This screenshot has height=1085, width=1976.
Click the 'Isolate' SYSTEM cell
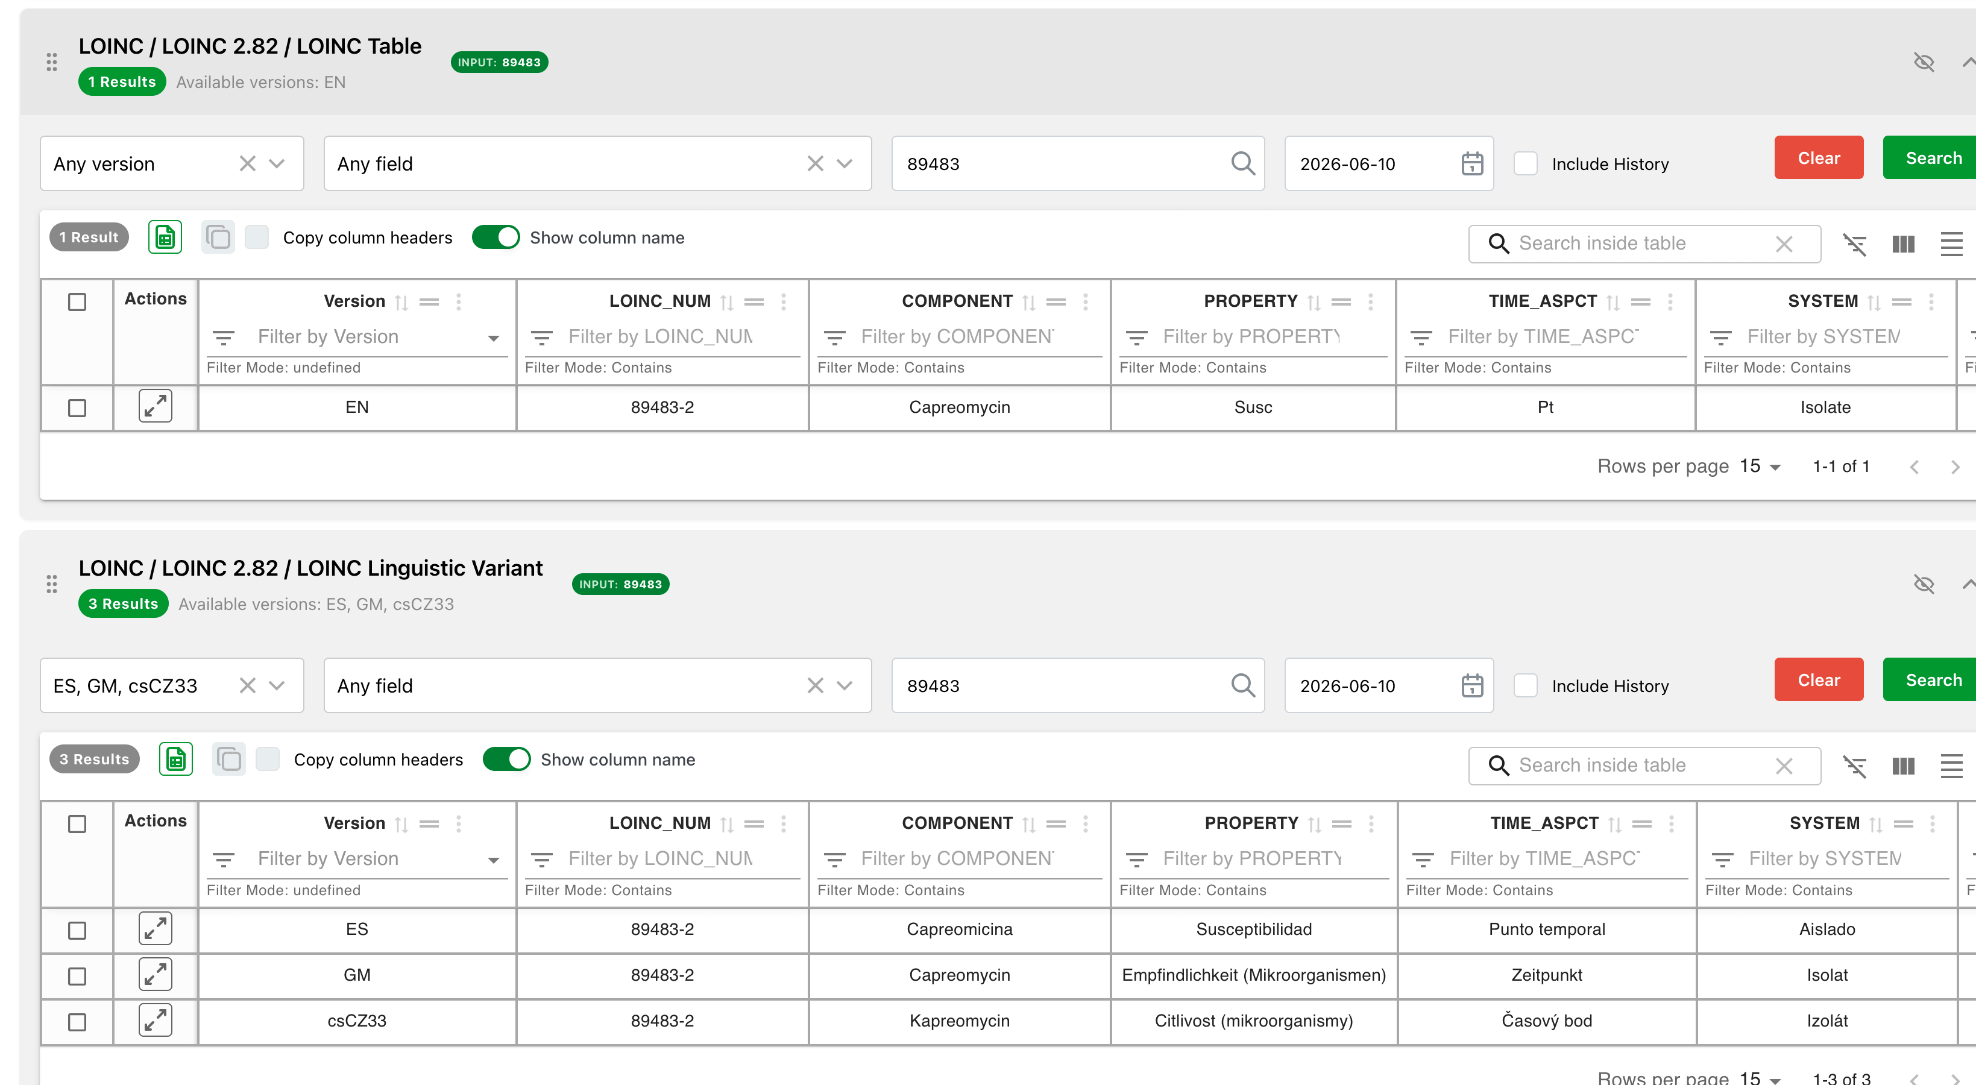[1826, 407]
